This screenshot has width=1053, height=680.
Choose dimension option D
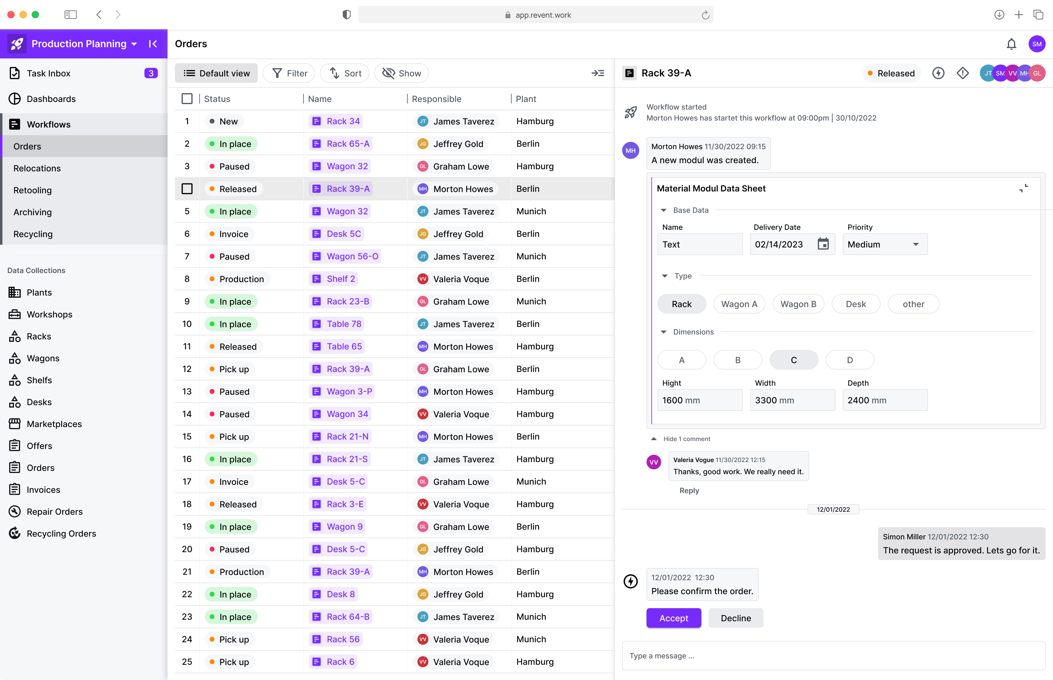[849, 360]
